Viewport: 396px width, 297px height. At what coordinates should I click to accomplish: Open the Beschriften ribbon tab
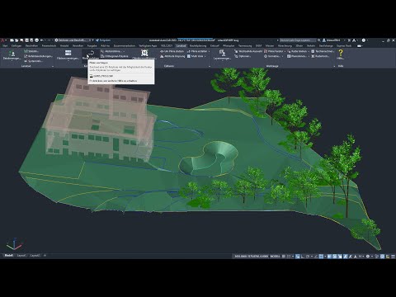[31, 45]
